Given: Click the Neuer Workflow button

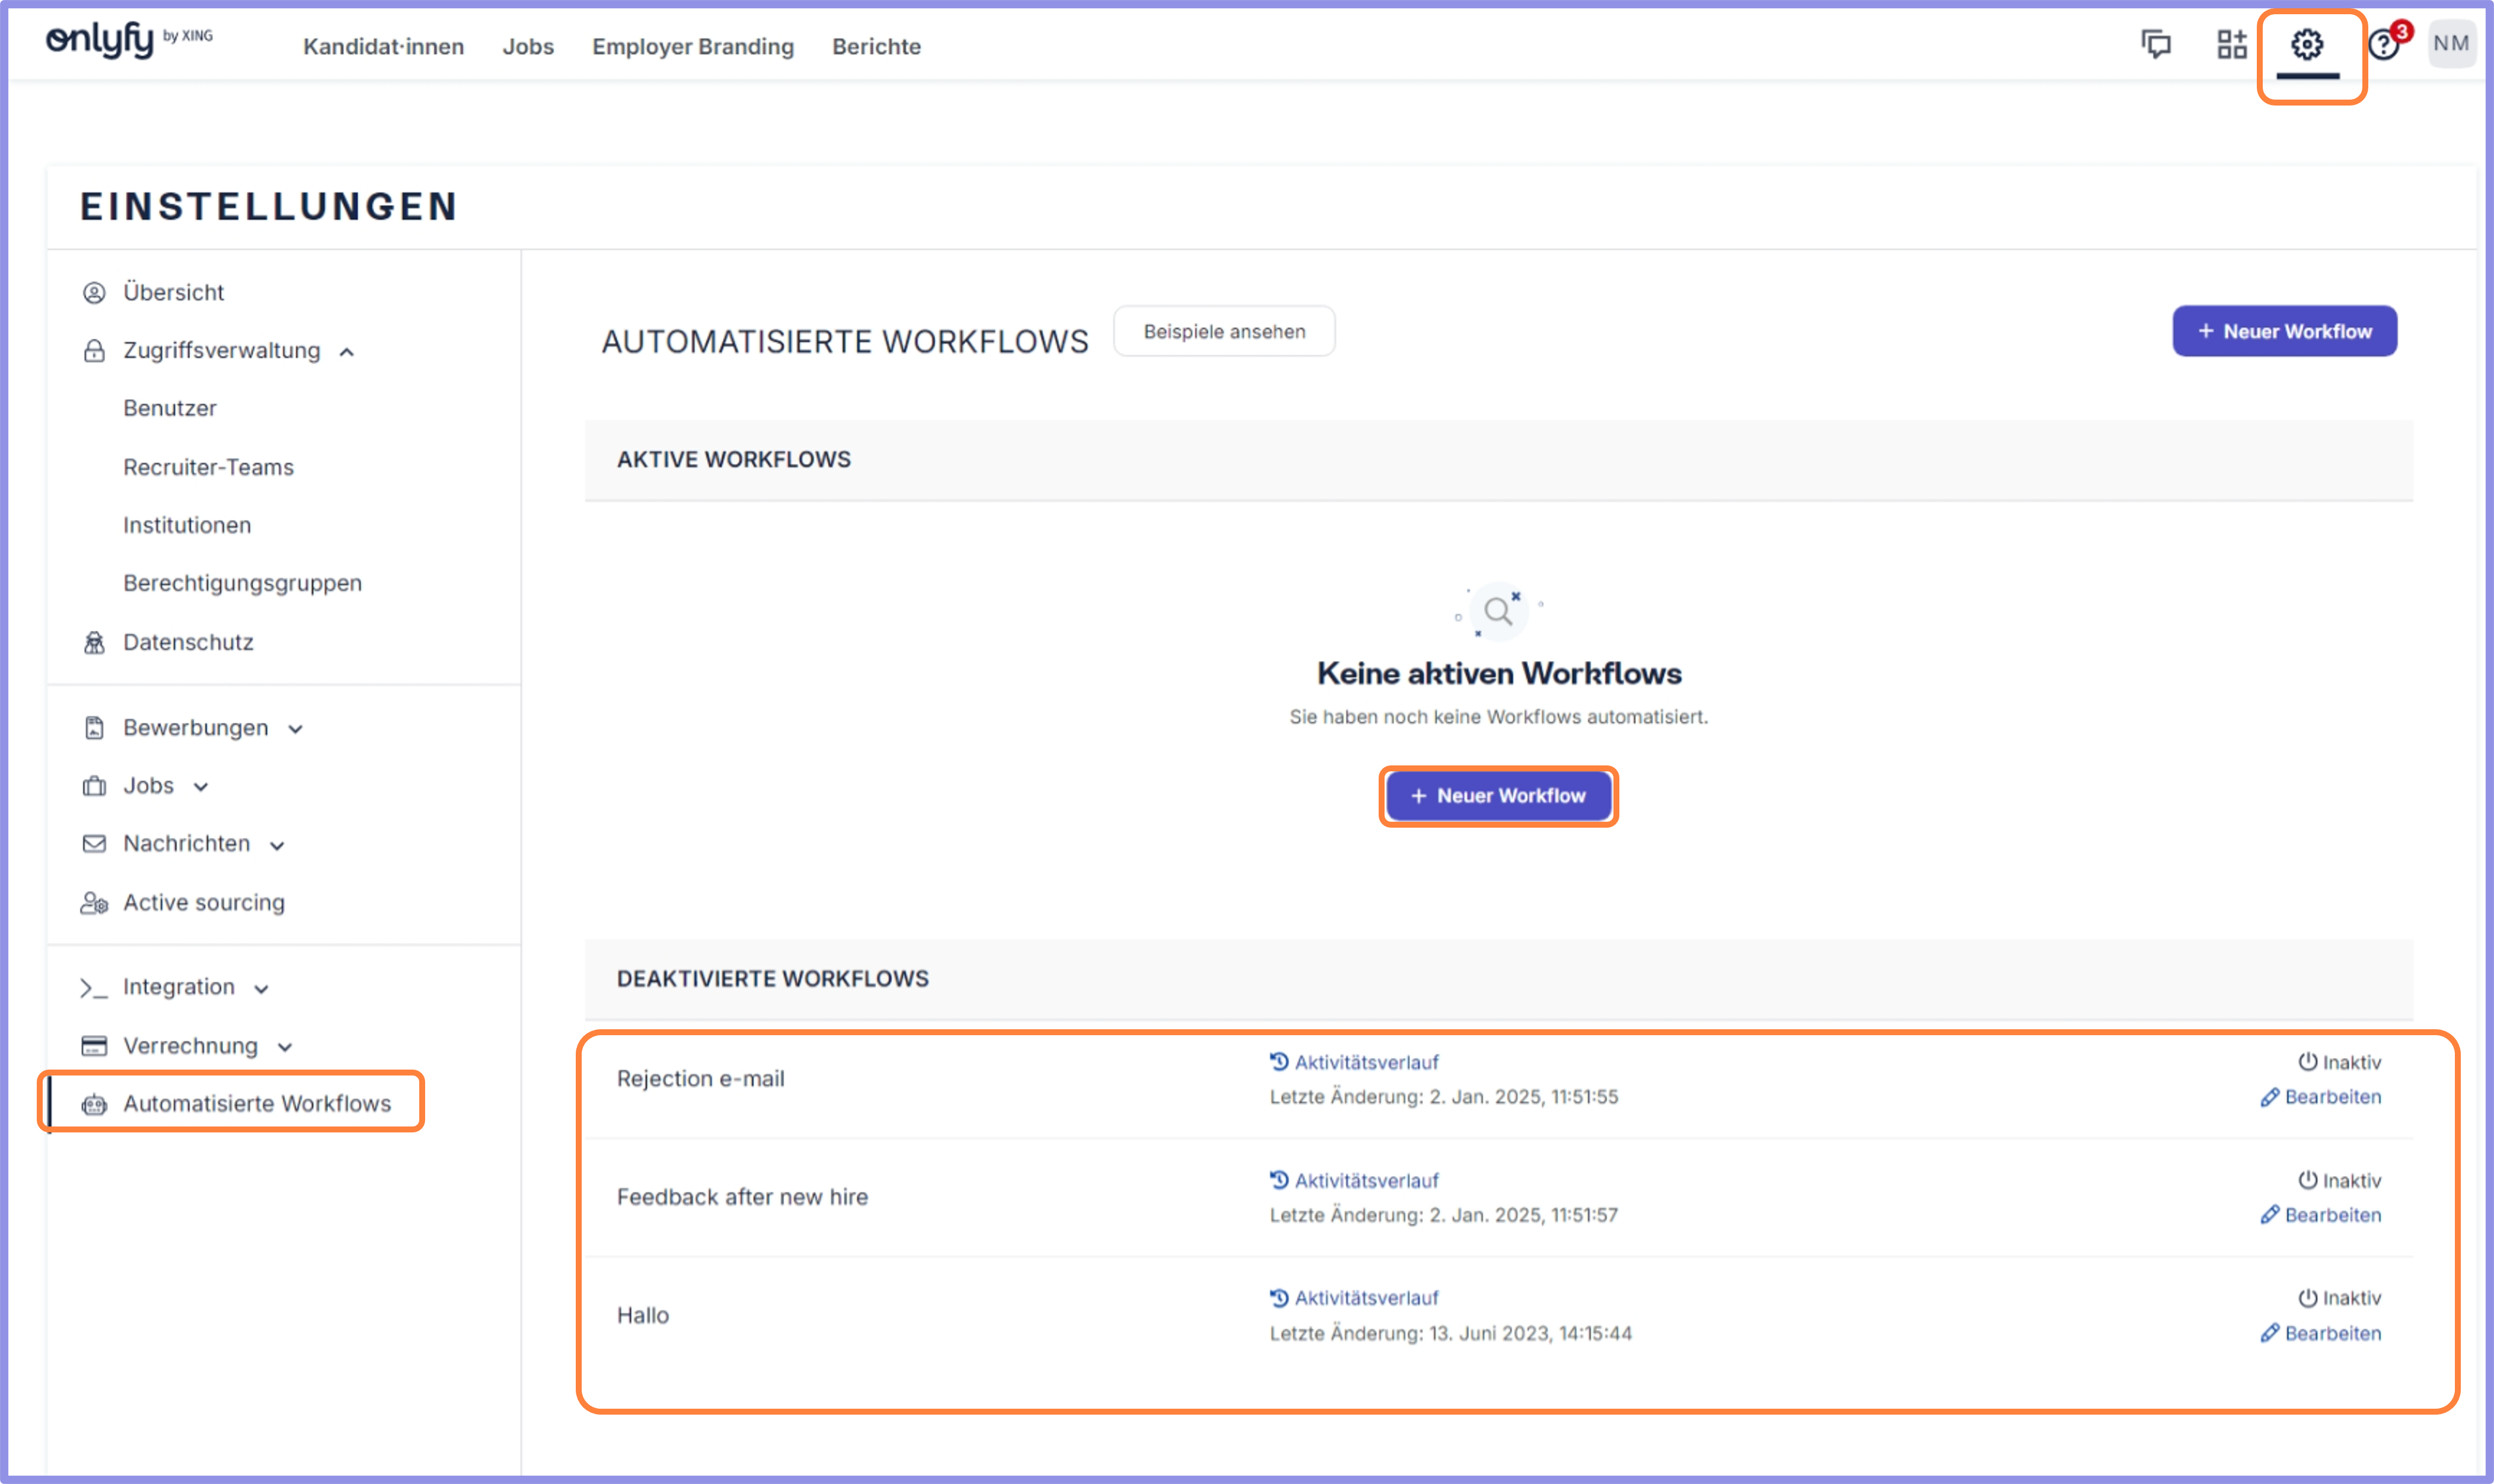Looking at the screenshot, I should pos(1497,796).
